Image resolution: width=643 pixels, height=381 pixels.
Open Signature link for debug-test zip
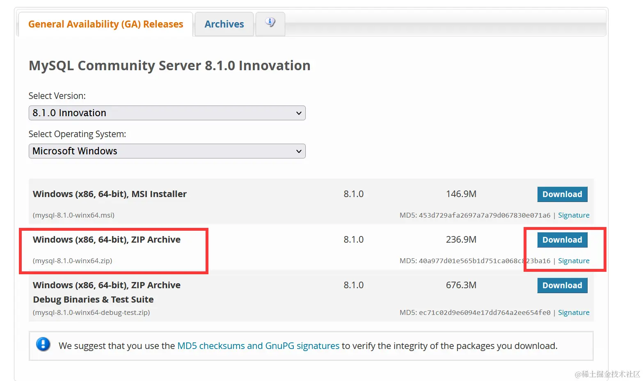click(x=573, y=312)
